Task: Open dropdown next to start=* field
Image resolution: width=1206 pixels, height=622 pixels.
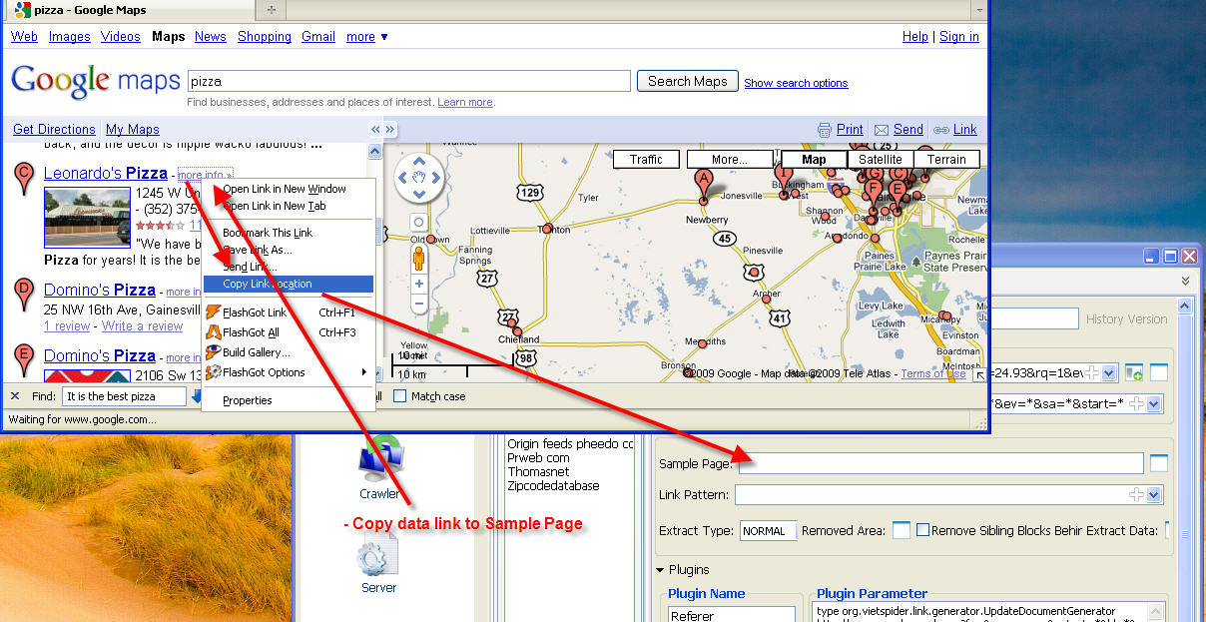Action: (1154, 403)
